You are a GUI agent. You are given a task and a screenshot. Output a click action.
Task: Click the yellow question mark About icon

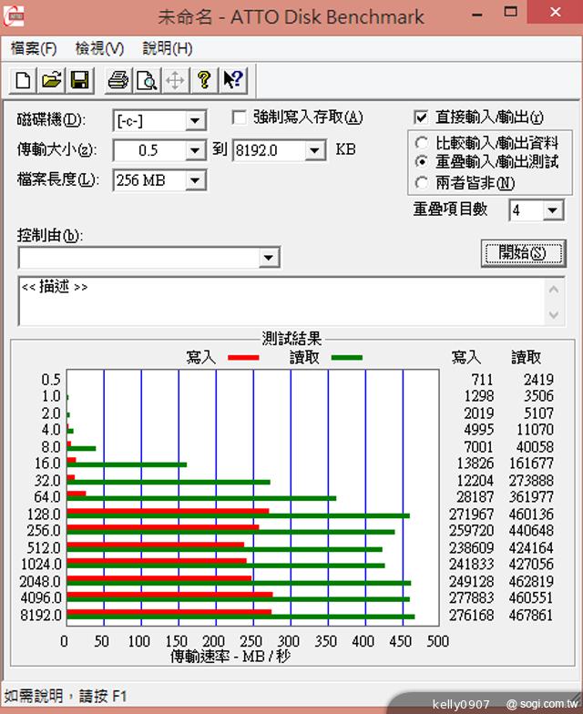click(x=204, y=80)
